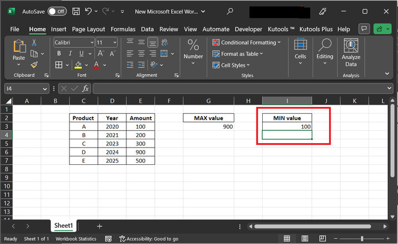Add a new sheet with plus icon
This screenshot has height=244, width=398.
(100, 226)
